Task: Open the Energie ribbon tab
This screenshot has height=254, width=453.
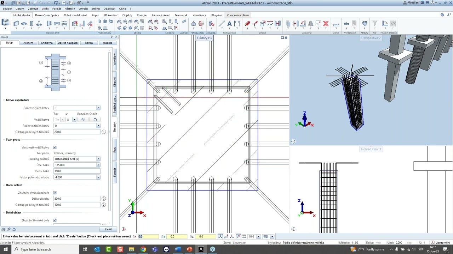Action: tap(142, 15)
